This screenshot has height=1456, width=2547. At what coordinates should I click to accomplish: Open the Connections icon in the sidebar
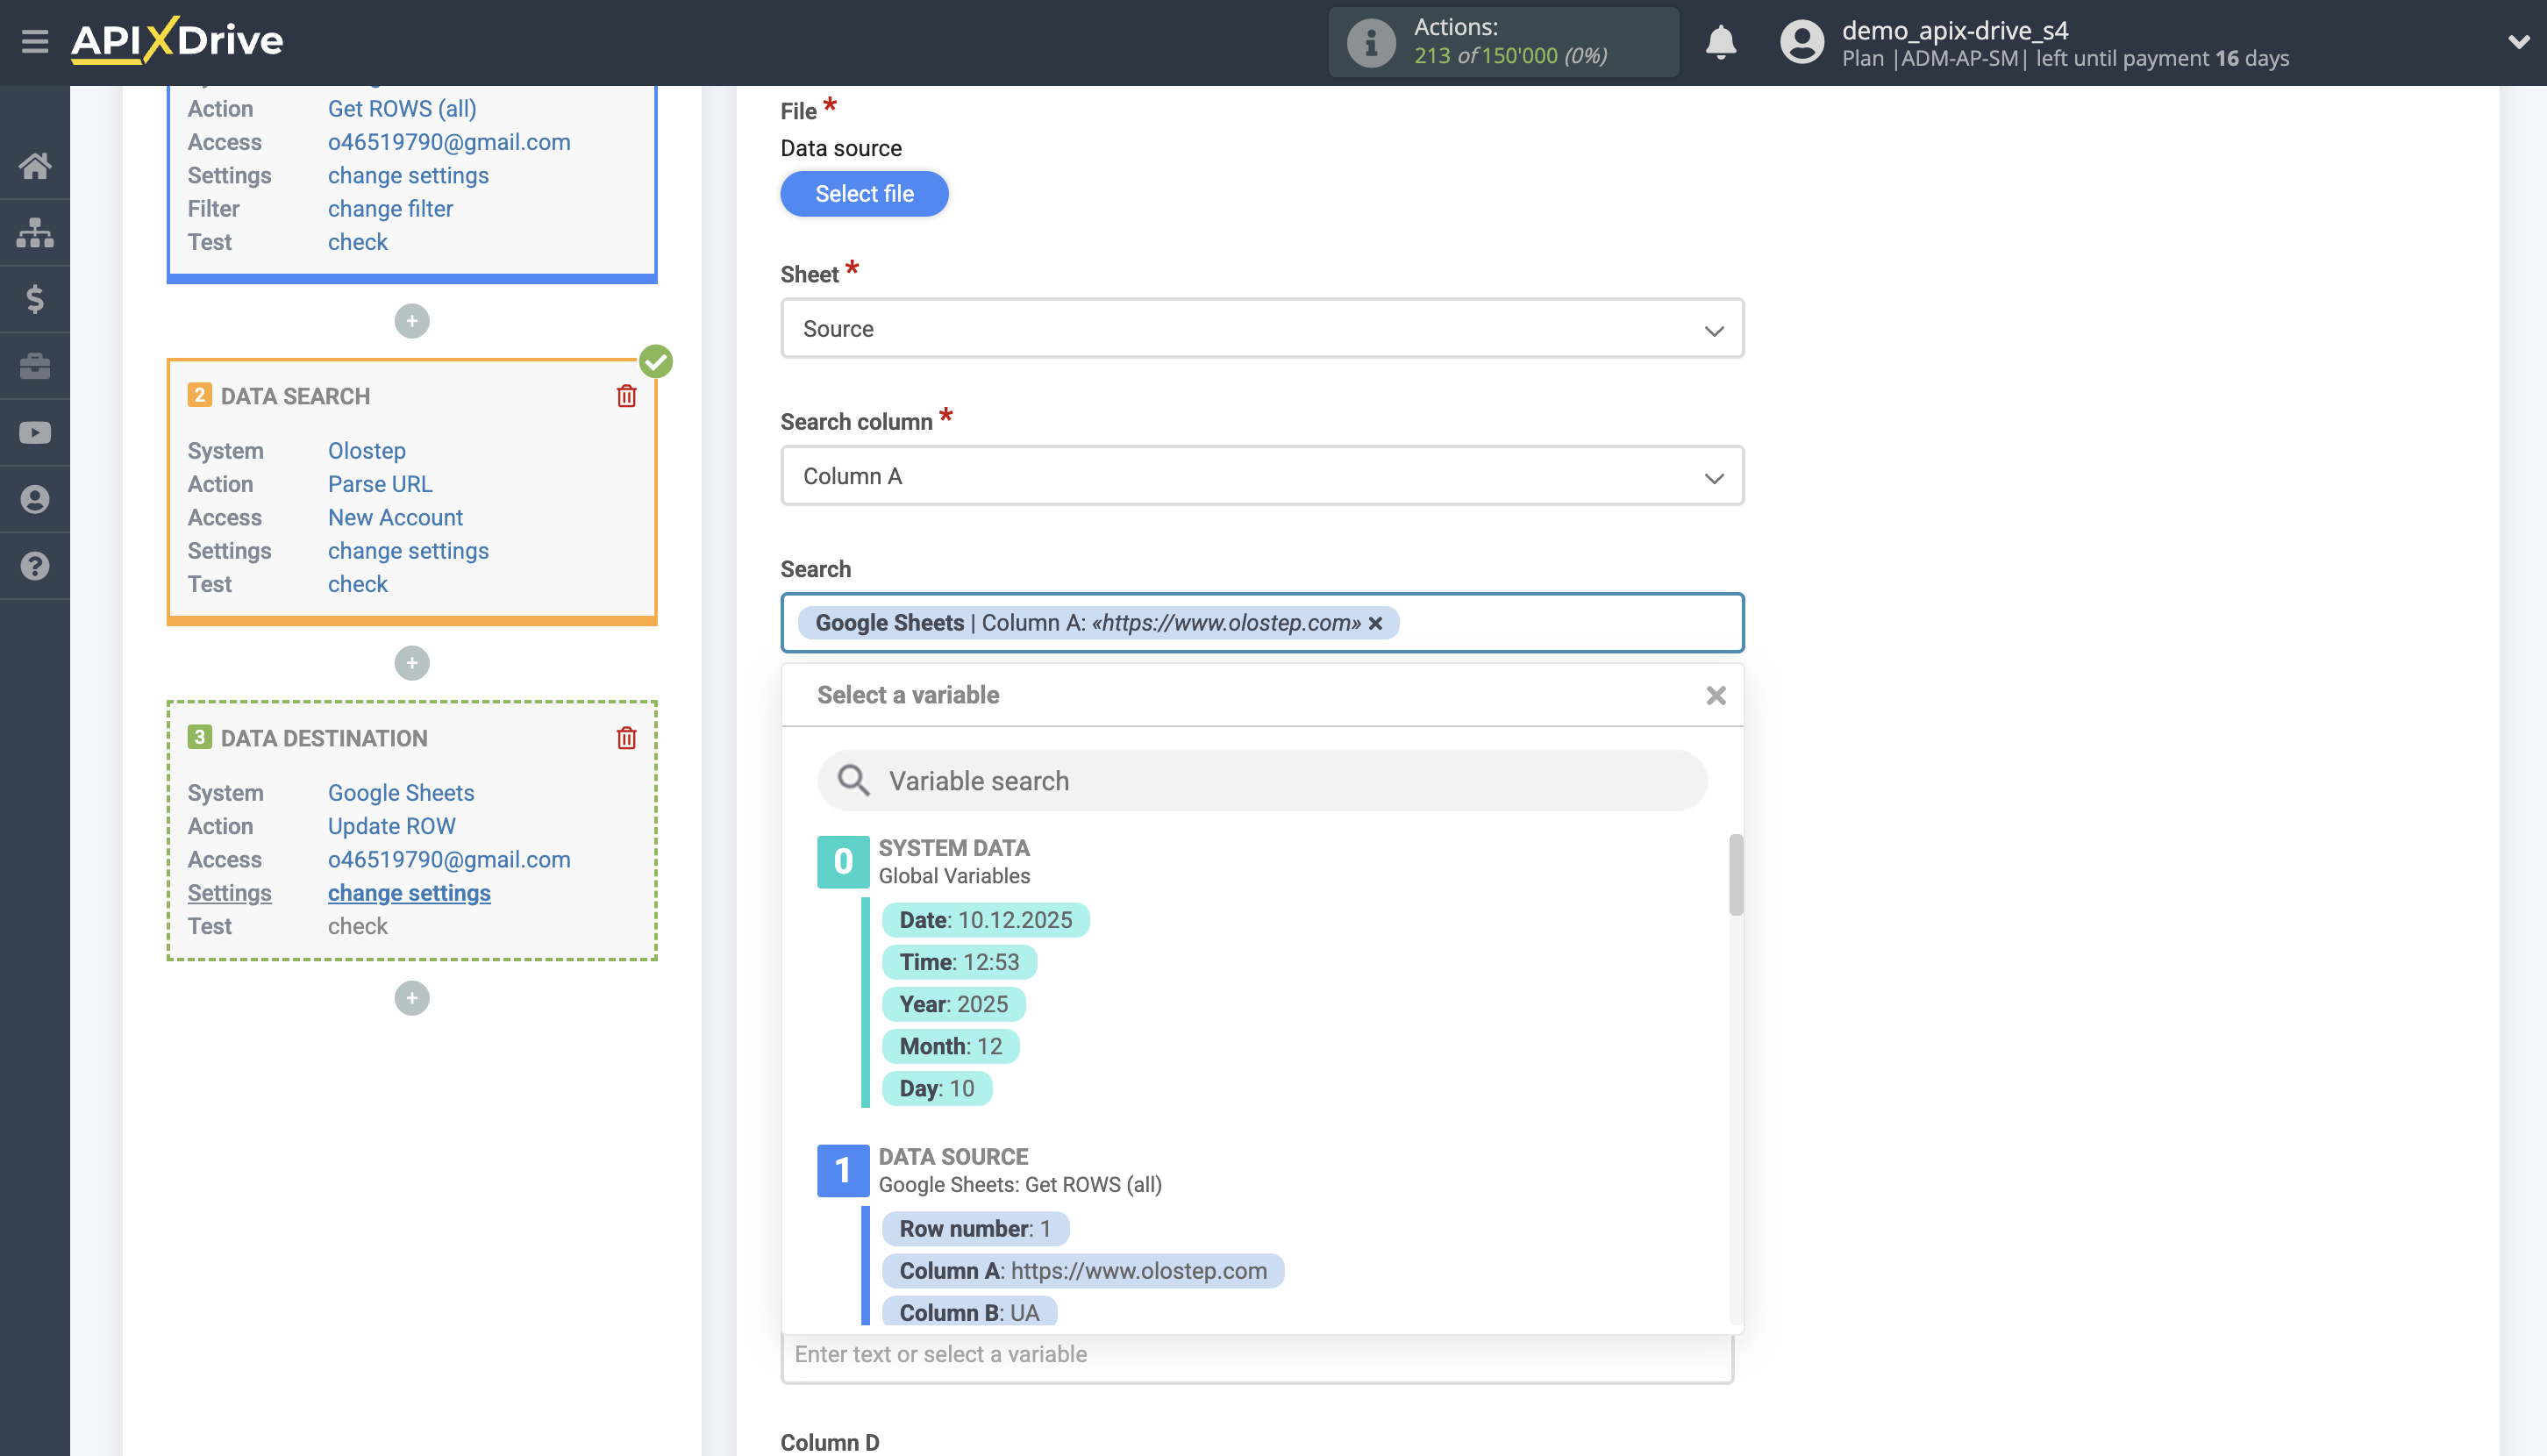36,232
